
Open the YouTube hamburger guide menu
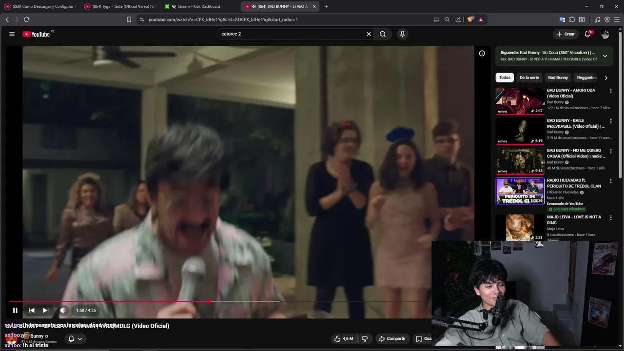pos(12,34)
